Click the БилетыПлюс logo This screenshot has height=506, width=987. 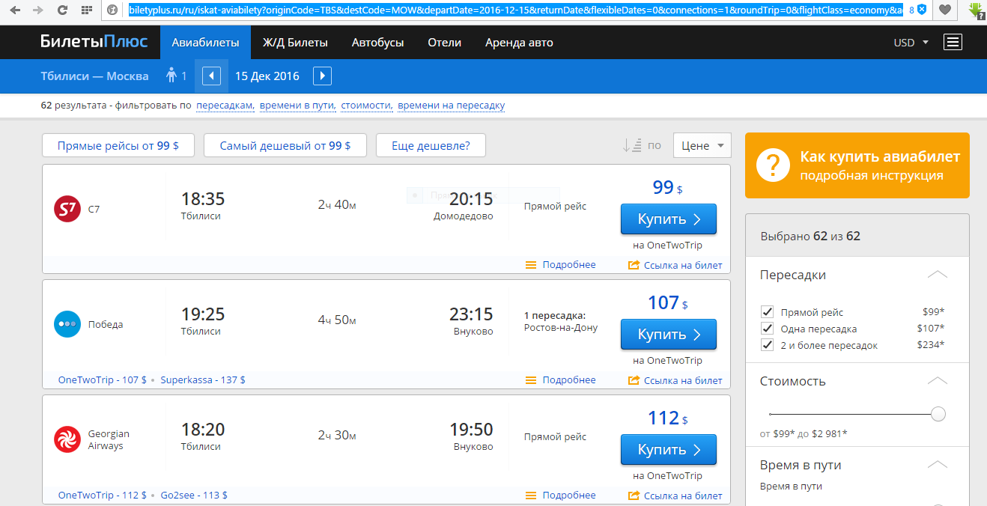tap(94, 42)
